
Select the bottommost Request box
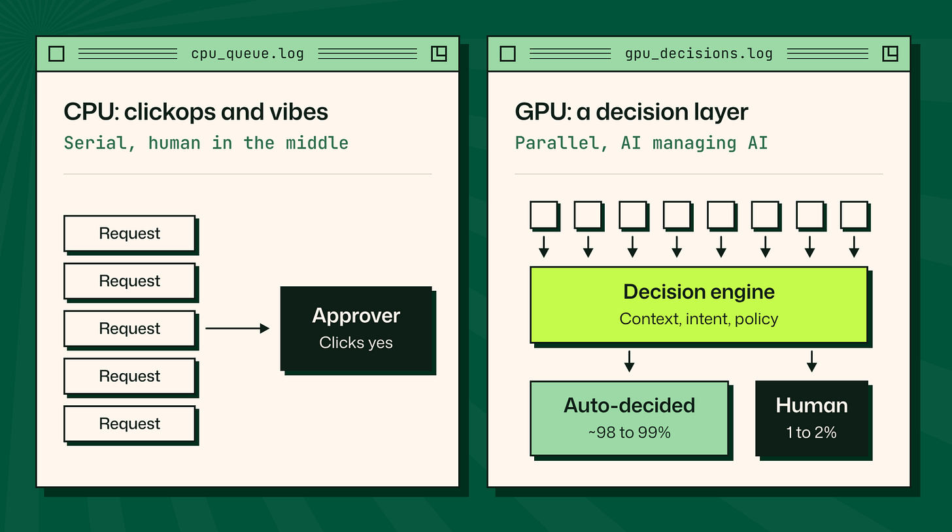click(129, 424)
